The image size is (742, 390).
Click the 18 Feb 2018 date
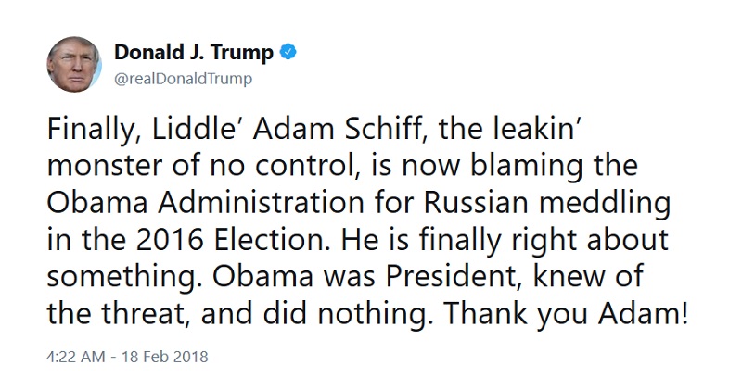(x=165, y=356)
